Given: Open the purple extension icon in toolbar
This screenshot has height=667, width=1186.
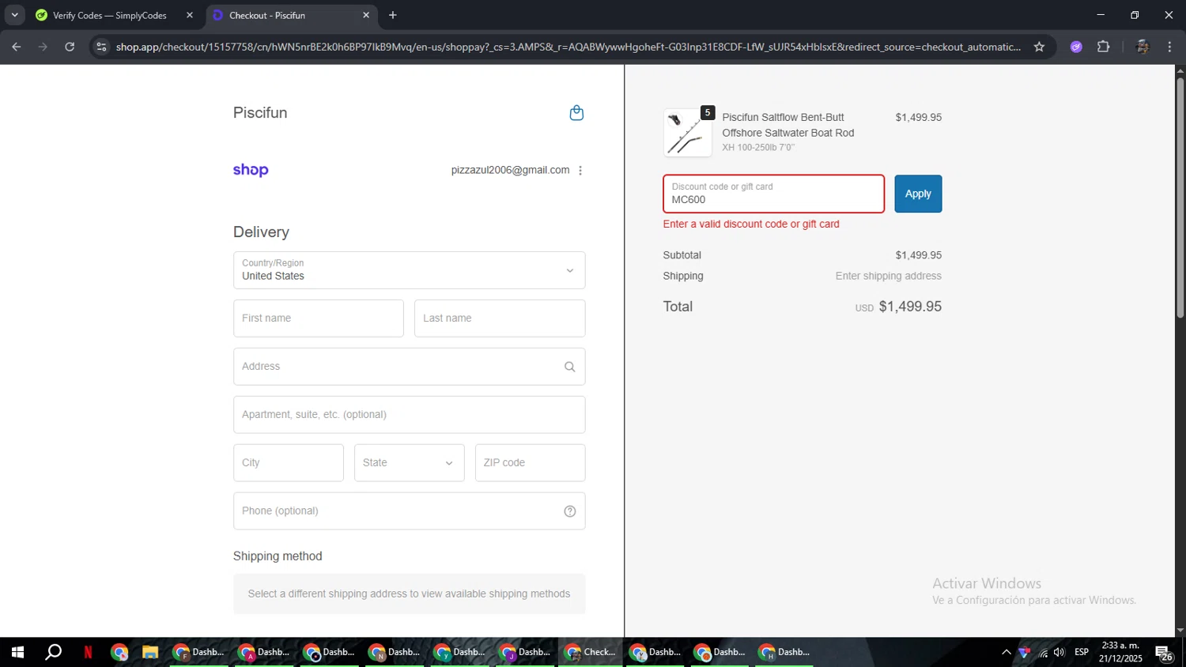Looking at the screenshot, I should 1076,47.
